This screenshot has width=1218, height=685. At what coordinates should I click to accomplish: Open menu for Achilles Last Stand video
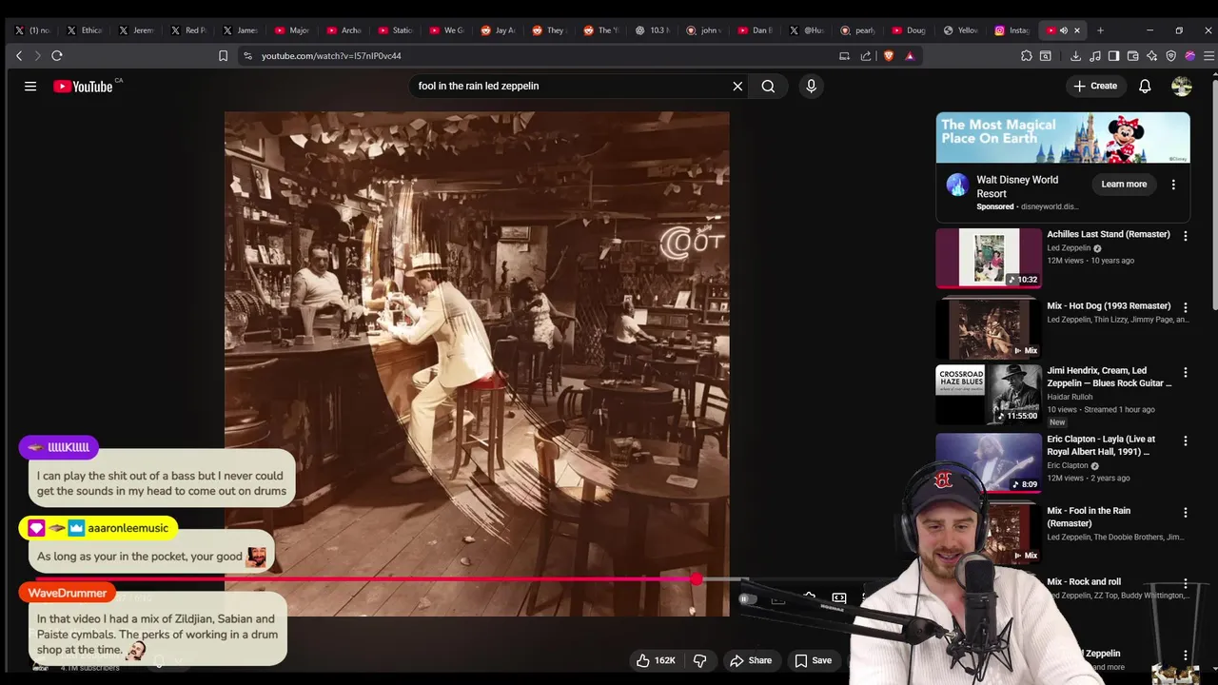[x=1185, y=235]
